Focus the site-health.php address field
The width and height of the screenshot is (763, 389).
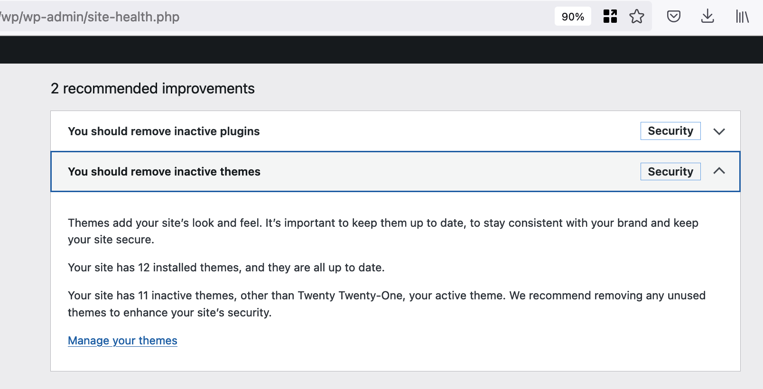(x=285, y=17)
